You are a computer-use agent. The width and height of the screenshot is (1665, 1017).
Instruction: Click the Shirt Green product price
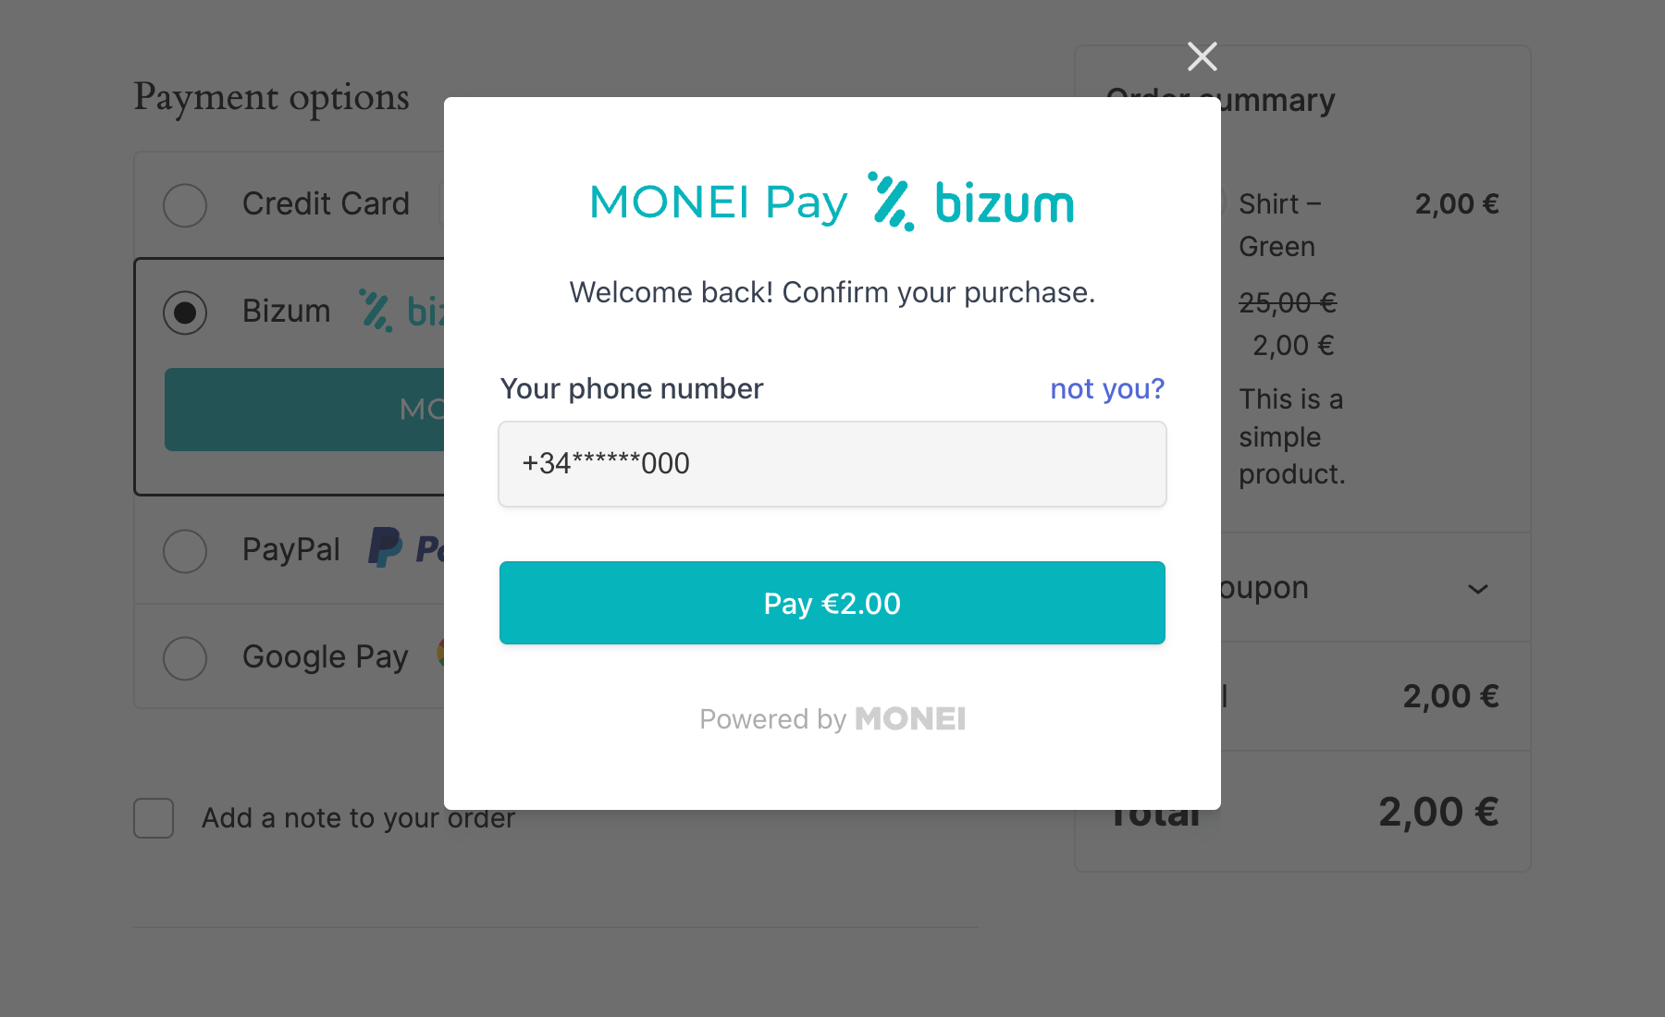(x=1456, y=203)
